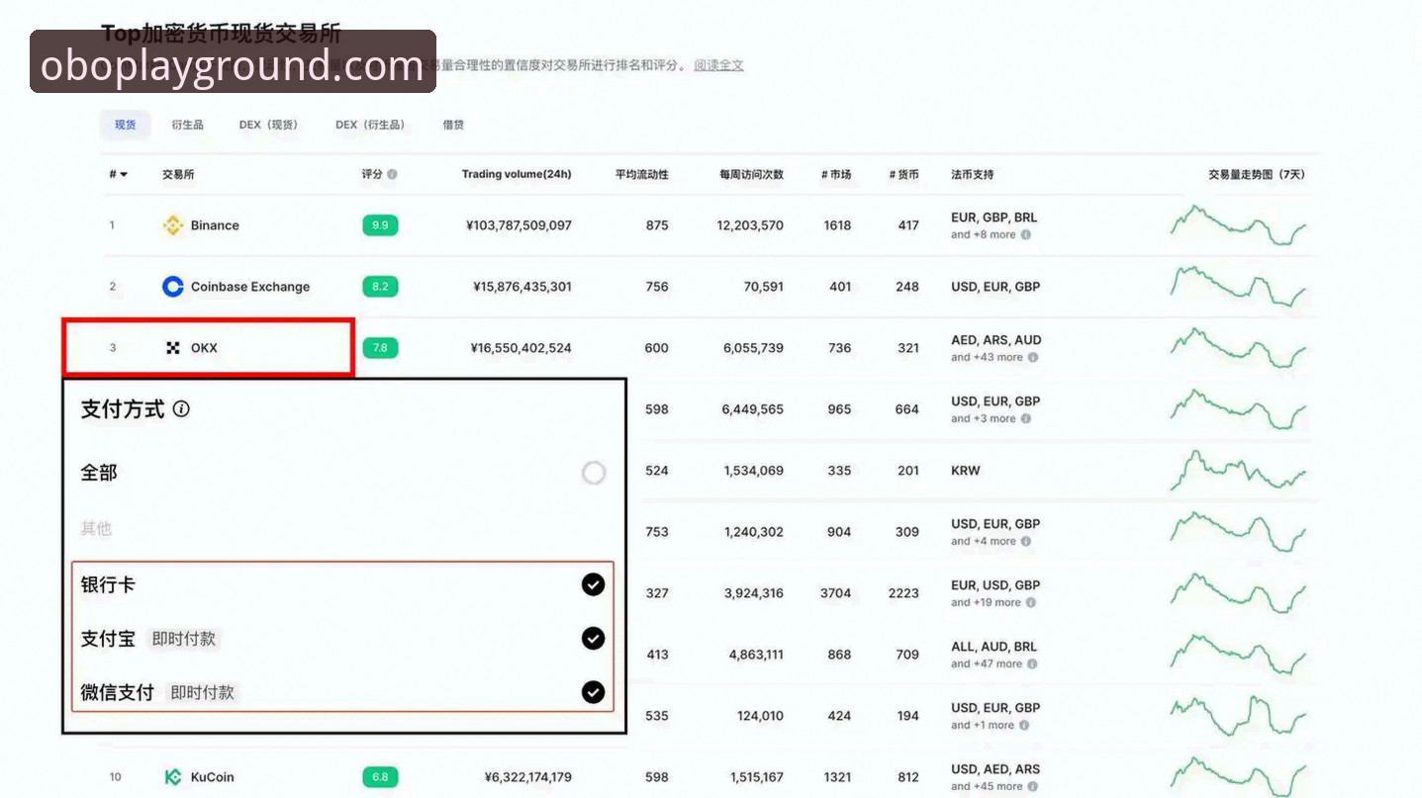Screen dimensions: 1422x798
Task: Click the 'and +8 more' fiat link
Action: [x=984, y=235]
